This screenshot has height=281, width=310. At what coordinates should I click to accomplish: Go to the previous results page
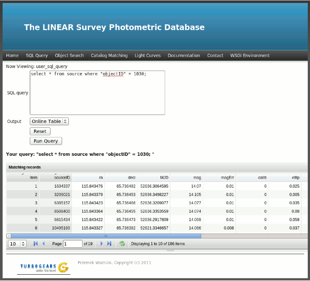coord(44,244)
